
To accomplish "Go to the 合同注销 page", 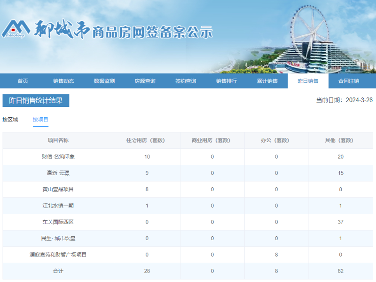I will 349,81.
